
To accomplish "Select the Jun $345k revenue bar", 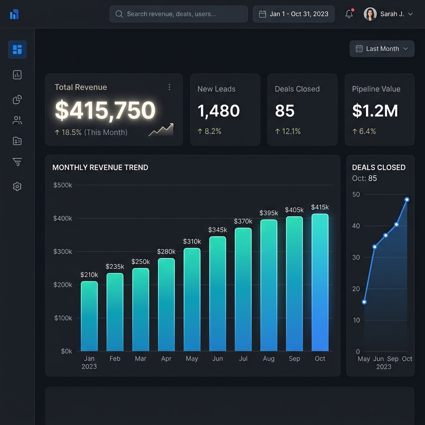I will coord(217,293).
